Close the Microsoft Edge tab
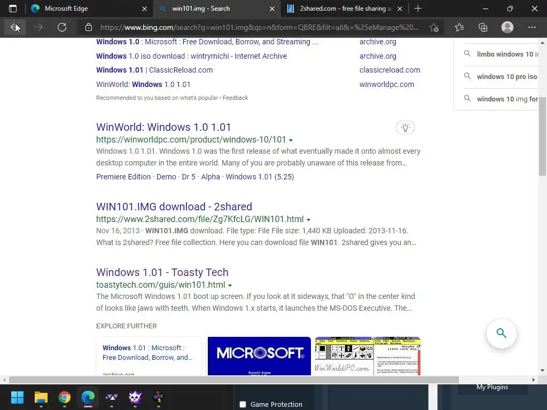 tap(144, 9)
